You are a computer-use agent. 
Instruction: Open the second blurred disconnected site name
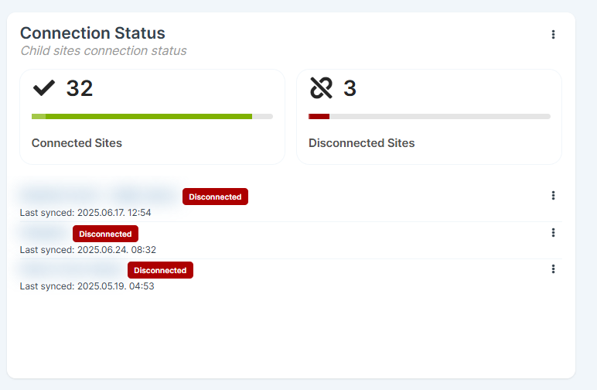click(43, 232)
